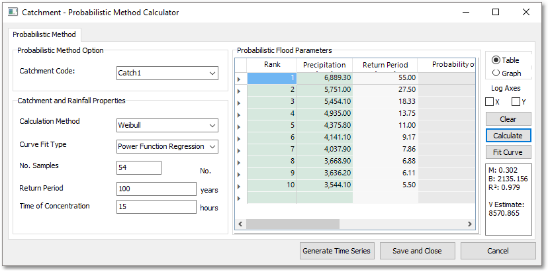This screenshot has height=272, width=548.
Task: Select the row arrow for rank 3
Action: tap(240, 103)
